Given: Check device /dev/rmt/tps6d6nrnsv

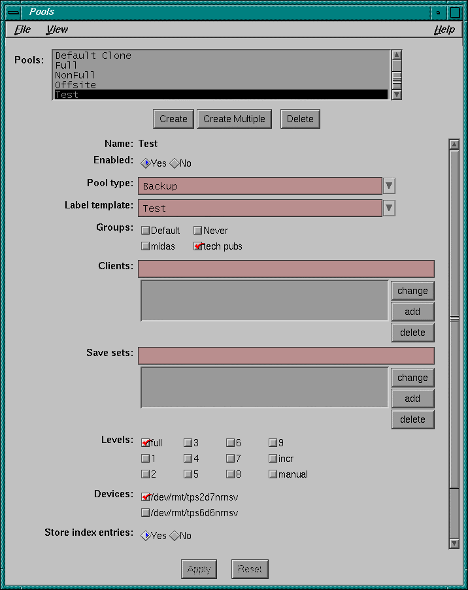Looking at the screenshot, I should pyautogui.click(x=145, y=512).
